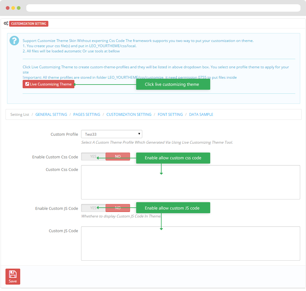Switch Enable Custom JS Code to NO

click(x=118, y=208)
